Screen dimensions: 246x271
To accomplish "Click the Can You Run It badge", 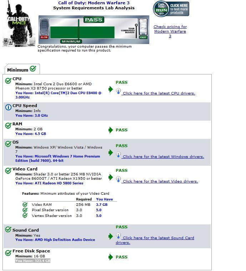I will pos(171,9).
